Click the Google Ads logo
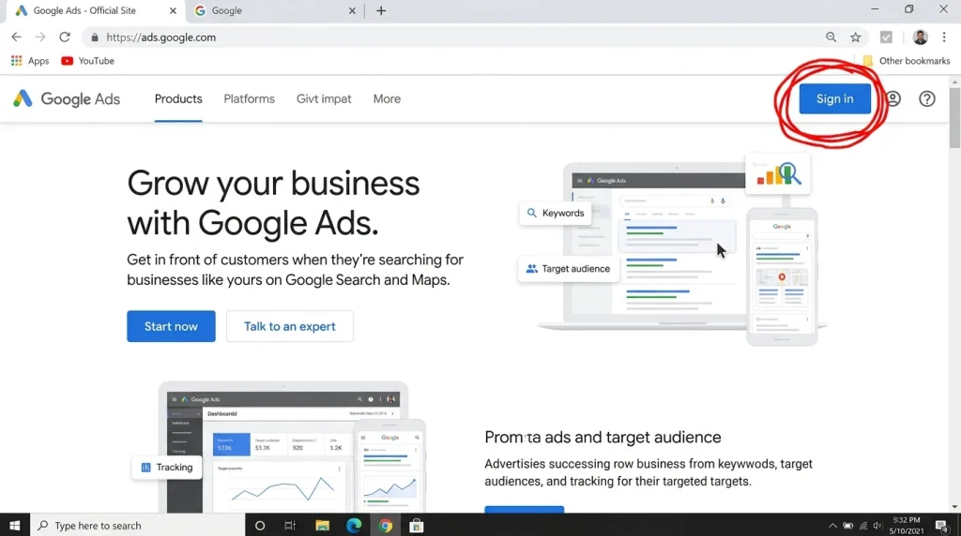961x536 pixels. [x=67, y=98]
